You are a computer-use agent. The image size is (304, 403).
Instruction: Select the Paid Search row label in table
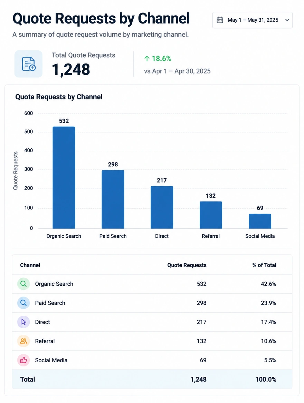[50, 303]
